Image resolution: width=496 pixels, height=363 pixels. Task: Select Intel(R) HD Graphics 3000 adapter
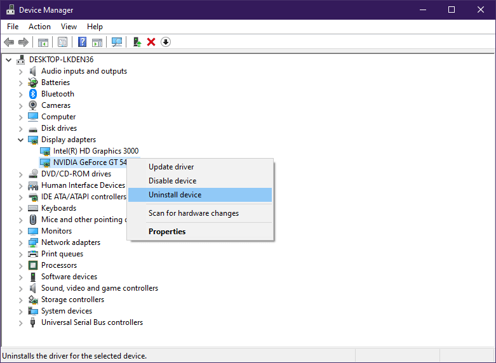[96, 151]
